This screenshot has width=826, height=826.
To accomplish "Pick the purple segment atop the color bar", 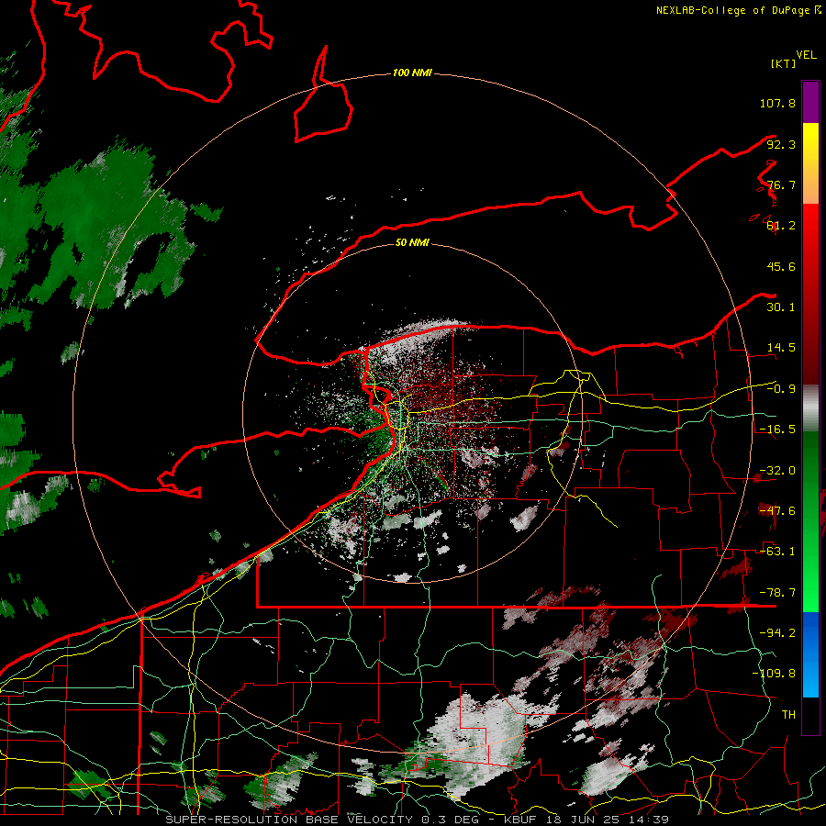I will pyautogui.click(x=810, y=102).
